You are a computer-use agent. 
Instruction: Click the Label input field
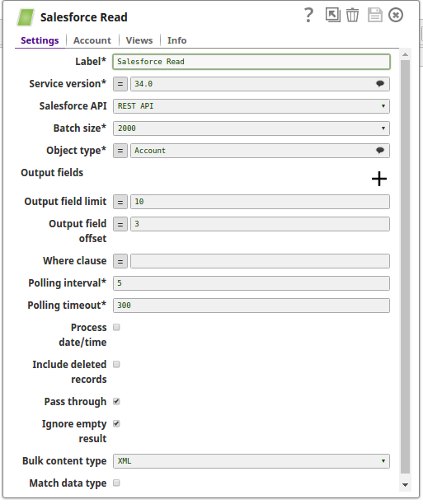coord(251,62)
